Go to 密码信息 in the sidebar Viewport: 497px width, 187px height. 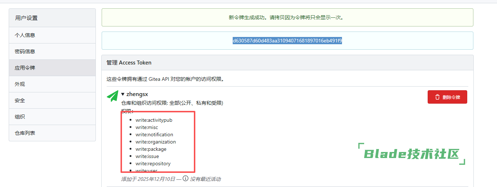click(25, 51)
